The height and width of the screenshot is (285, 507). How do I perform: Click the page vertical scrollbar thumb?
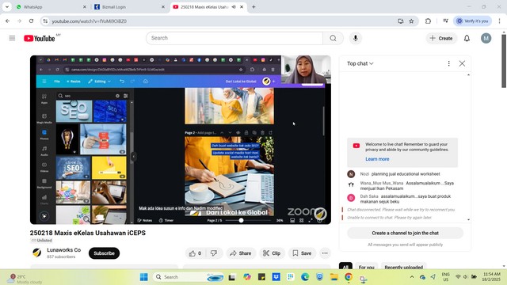point(504,60)
